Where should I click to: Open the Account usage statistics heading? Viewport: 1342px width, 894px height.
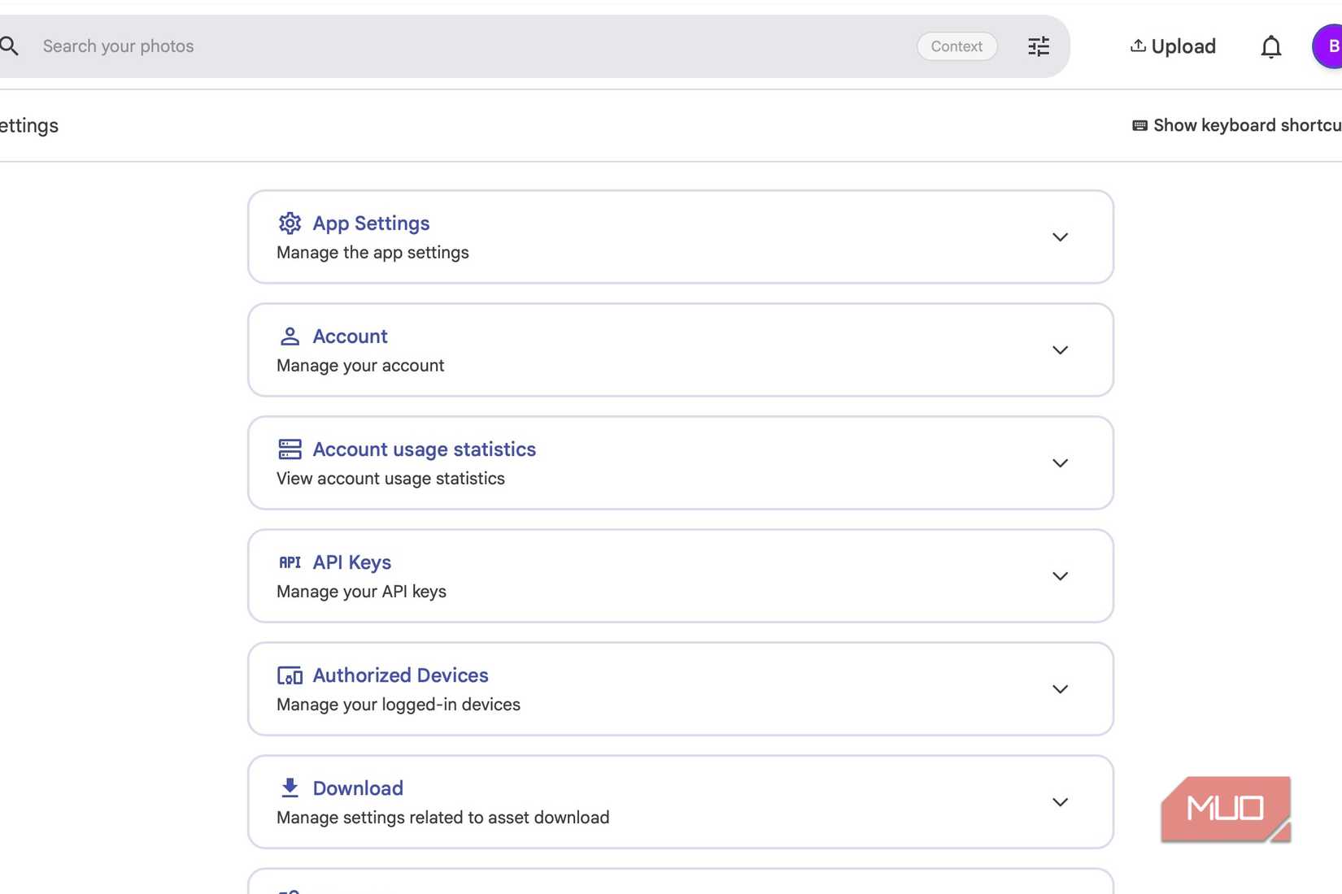click(x=425, y=449)
